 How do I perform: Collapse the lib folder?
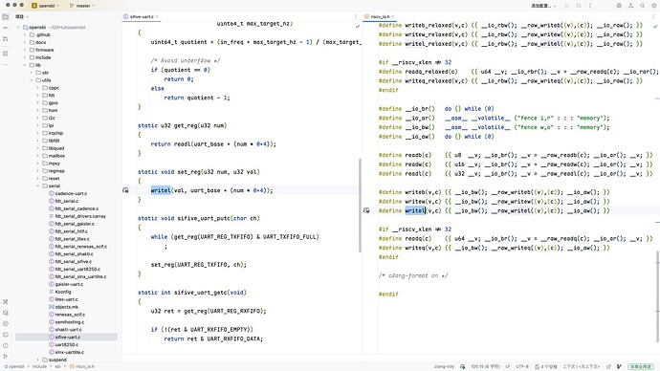[x=25, y=65]
